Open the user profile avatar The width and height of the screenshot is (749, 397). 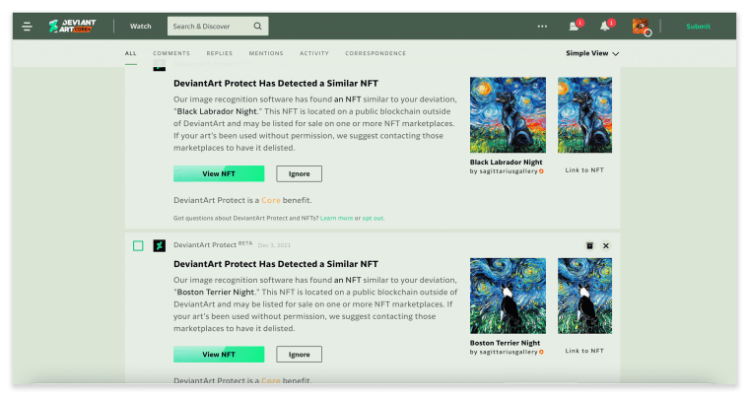click(x=641, y=27)
